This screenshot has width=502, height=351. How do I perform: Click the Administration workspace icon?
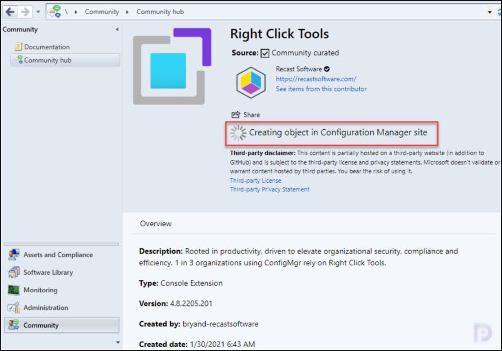[14, 307]
